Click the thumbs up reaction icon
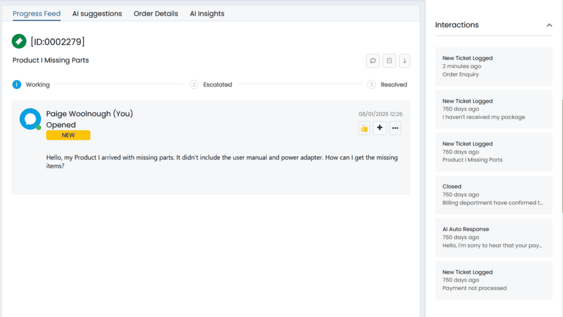563x317 pixels. pos(364,128)
